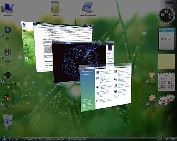The image size is (177, 141).
Task: Click the previous month arrow on calendar gadget
Action: pyautogui.click(x=160, y=76)
